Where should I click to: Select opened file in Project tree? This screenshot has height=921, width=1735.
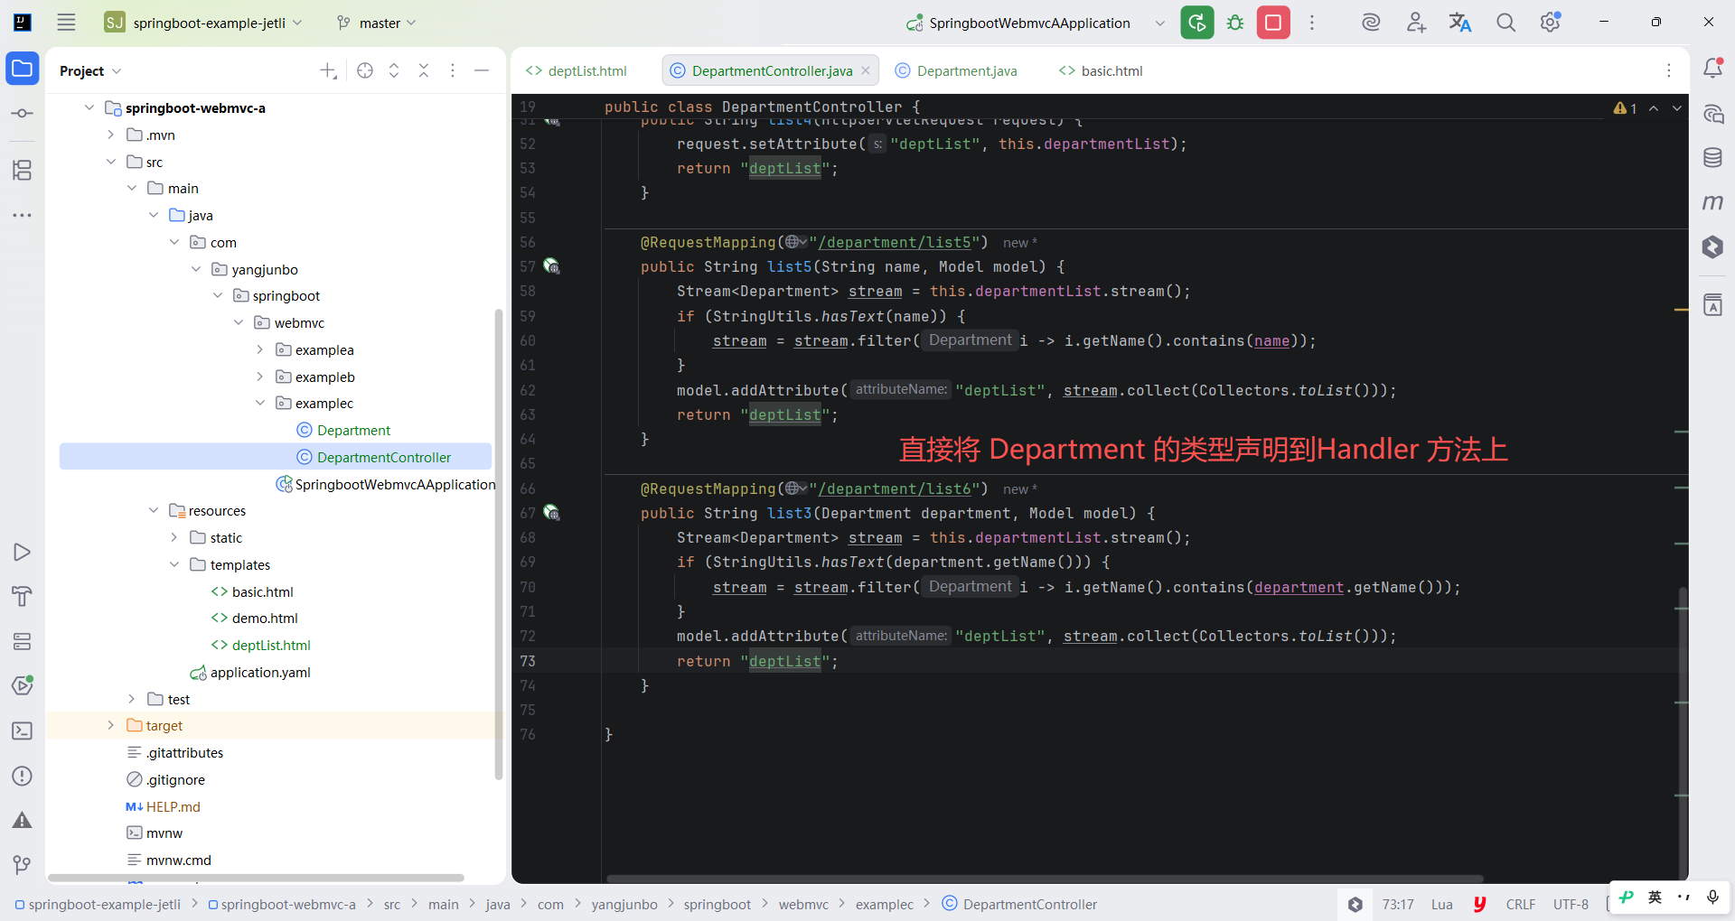click(365, 70)
